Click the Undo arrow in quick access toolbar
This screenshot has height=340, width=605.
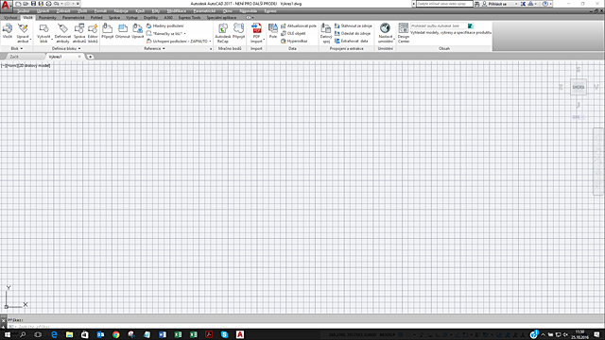click(x=57, y=4)
